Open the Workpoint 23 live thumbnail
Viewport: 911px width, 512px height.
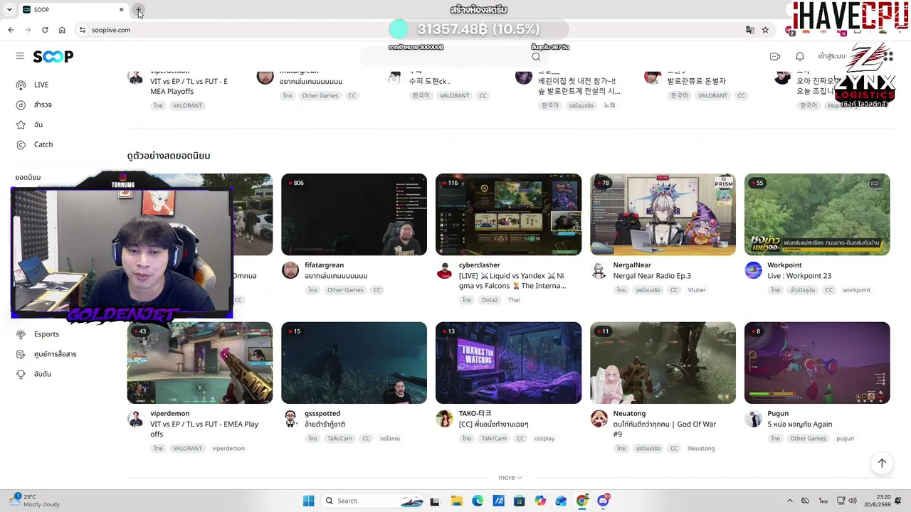(817, 214)
